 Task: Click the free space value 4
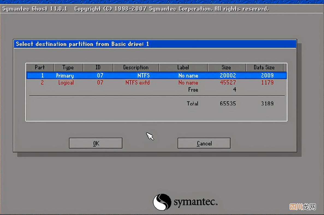click(234, 89)
